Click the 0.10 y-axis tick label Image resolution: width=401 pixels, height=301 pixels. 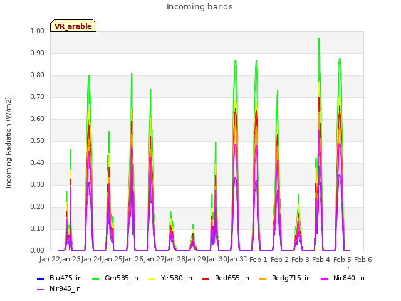(x=38, y=228)
